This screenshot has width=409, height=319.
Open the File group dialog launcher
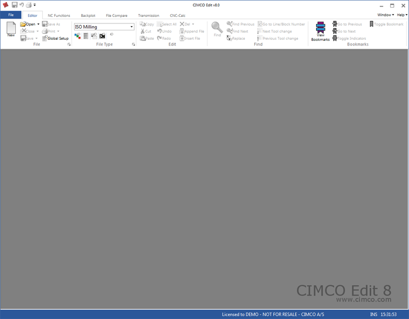tap(69, 44)
